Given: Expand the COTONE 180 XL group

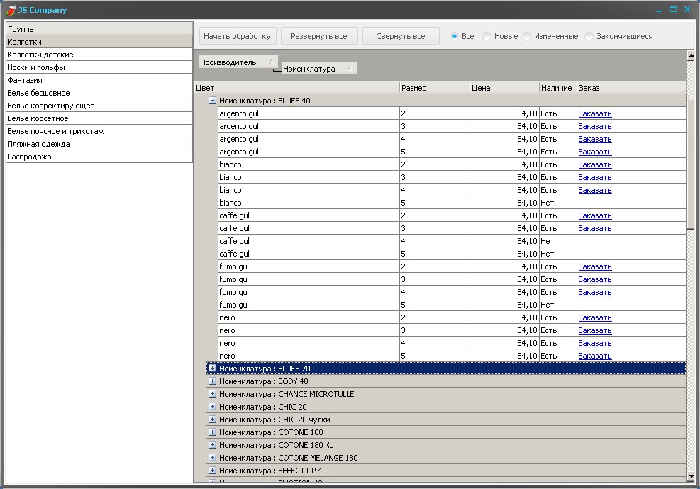Looking at the screenshot, I should (x=212, y=445).
